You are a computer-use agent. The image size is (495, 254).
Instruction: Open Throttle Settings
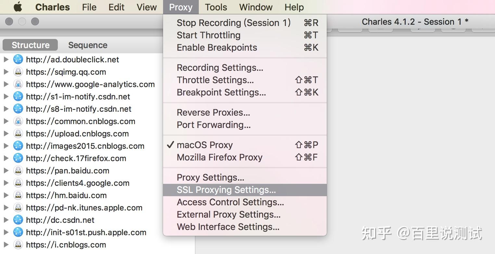(x=245, y=80)
